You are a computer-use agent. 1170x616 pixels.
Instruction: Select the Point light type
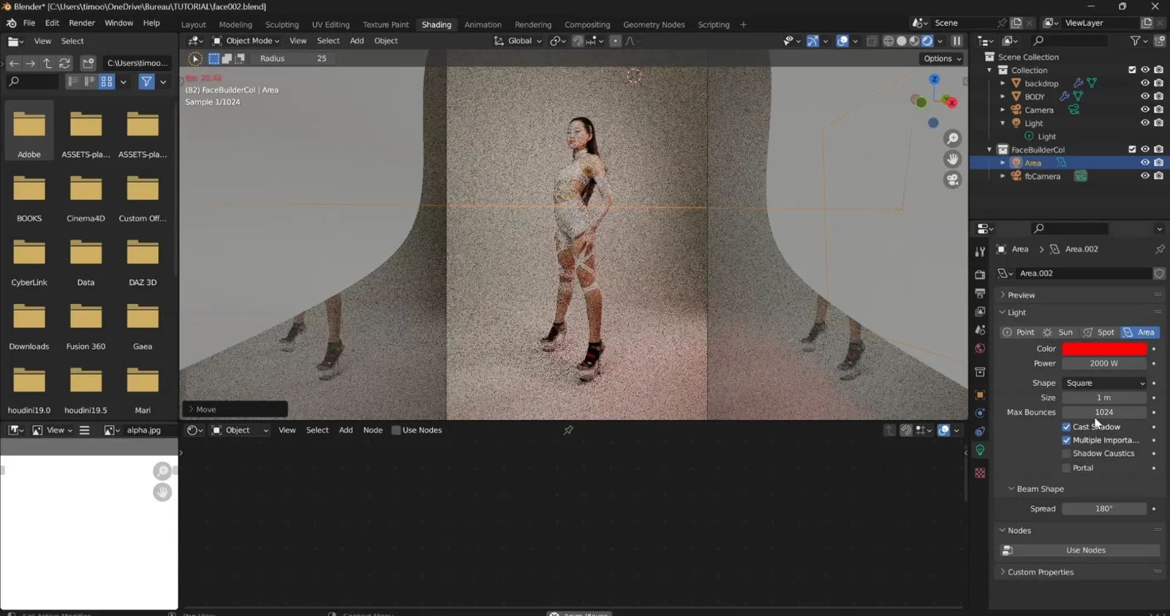[1018, 332]
